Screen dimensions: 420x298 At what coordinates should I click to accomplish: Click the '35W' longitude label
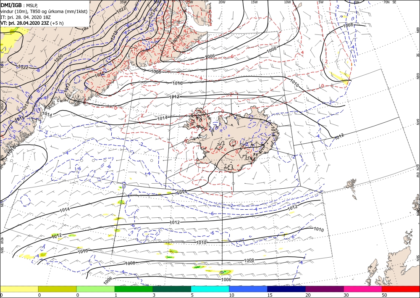click(x=123, y=2)
